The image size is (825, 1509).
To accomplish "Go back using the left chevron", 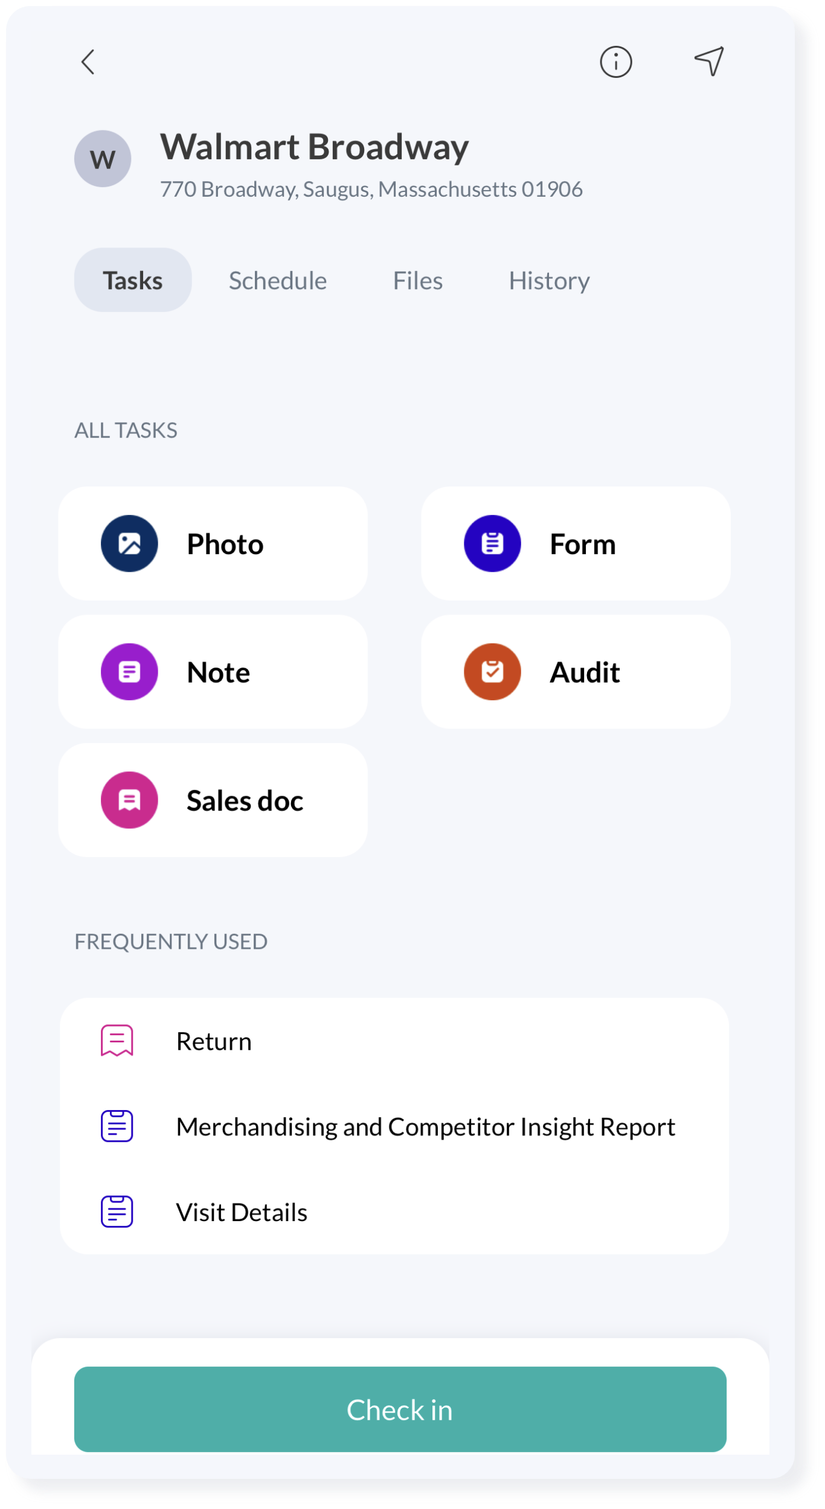I will click(88, 62).
